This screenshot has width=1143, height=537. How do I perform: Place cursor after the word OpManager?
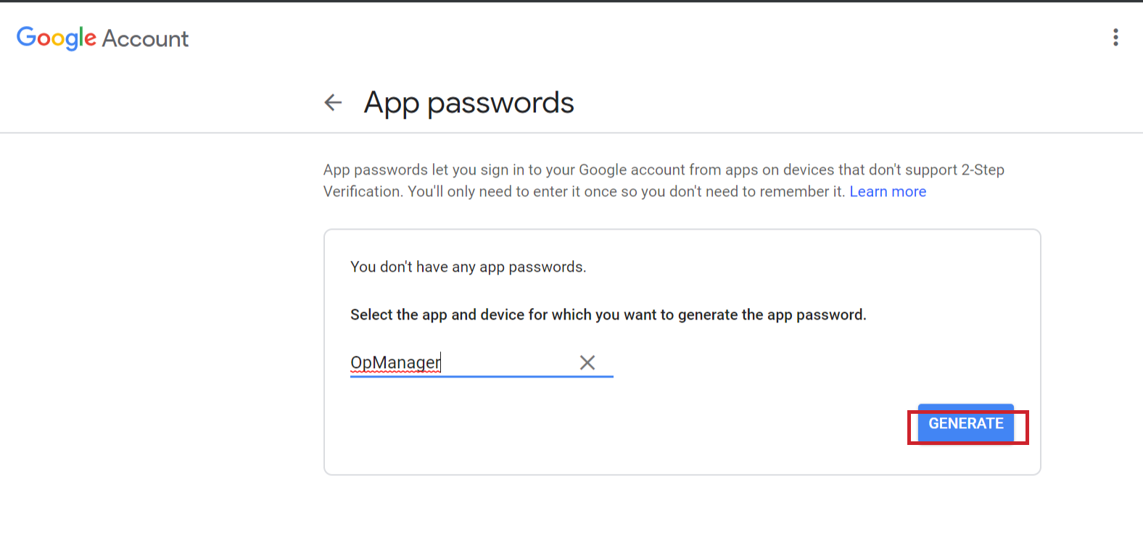[441, 362]
